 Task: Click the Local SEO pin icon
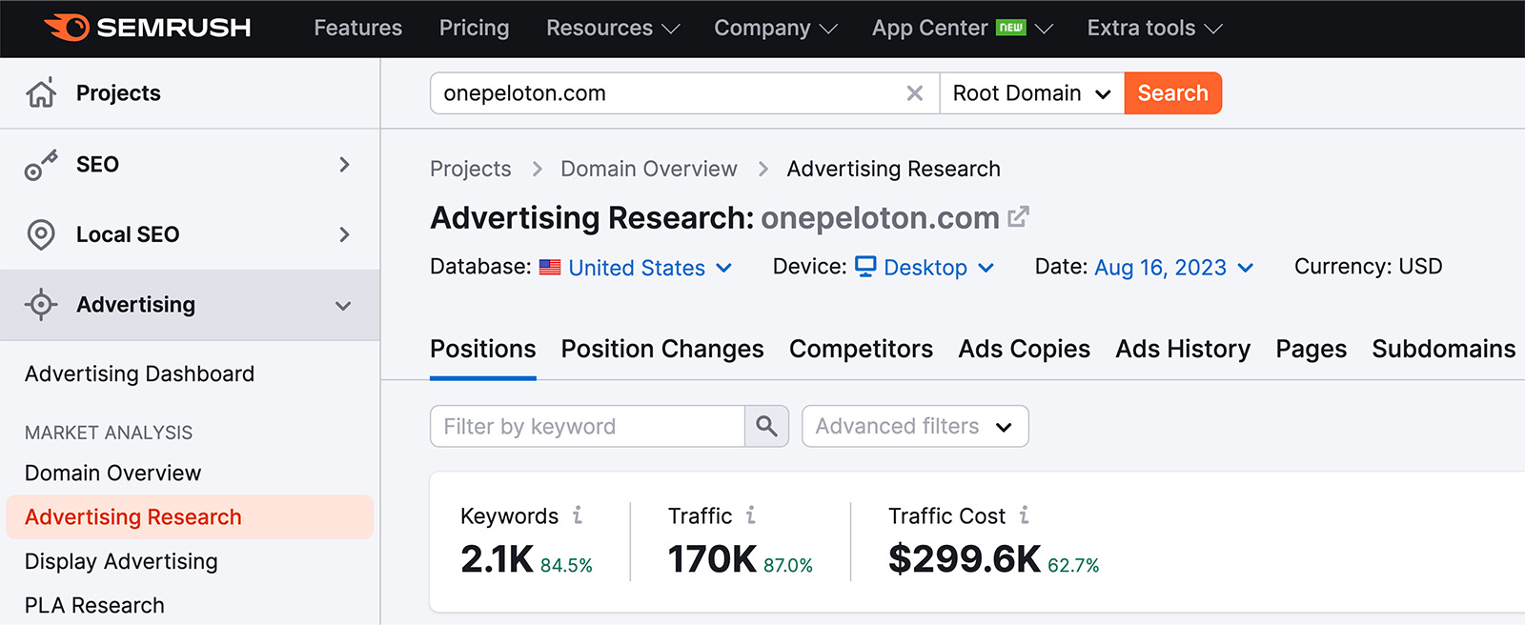click(x=41, y=234)
